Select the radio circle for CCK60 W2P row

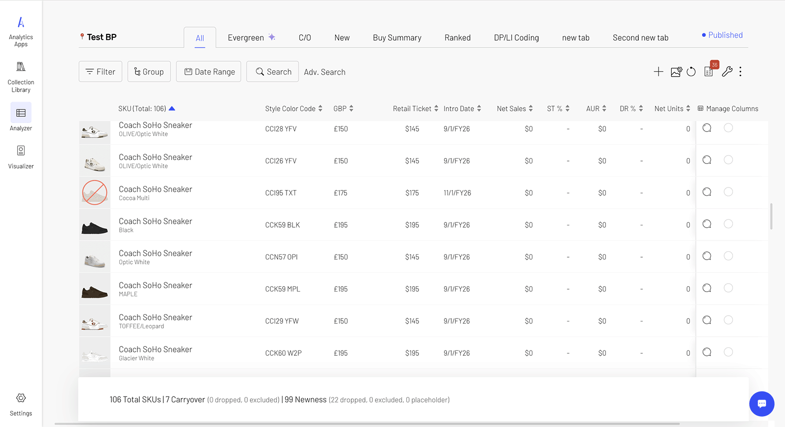[729, 352]
